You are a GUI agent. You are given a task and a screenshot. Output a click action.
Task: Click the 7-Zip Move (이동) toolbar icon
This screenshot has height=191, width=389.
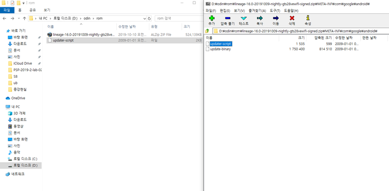[x=275, y=18]
